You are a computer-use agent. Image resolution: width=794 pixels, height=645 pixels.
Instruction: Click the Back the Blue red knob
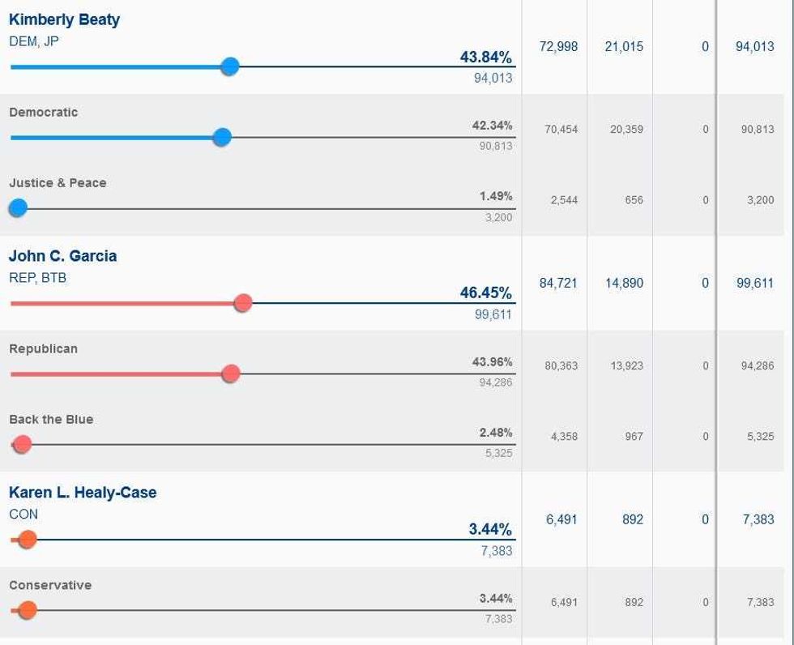click(x=22, y=444)
